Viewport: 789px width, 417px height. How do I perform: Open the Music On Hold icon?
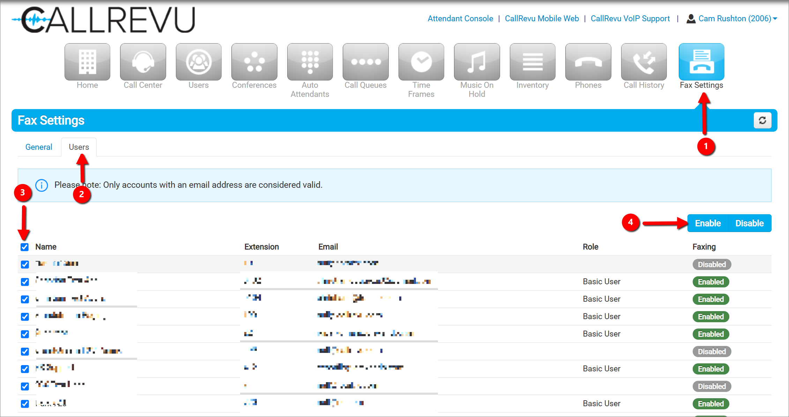pyautogui.click(x=477, y=62)
